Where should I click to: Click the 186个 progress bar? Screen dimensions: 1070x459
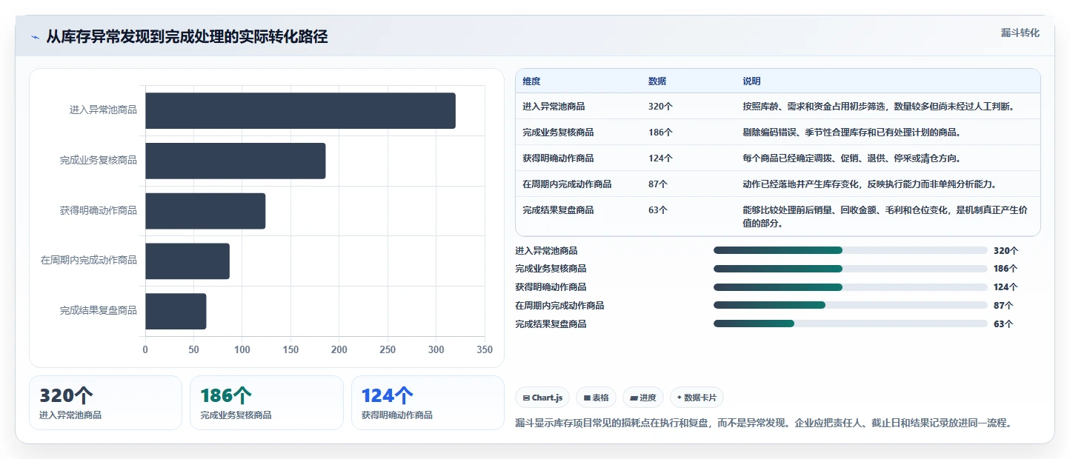point(851,269)
